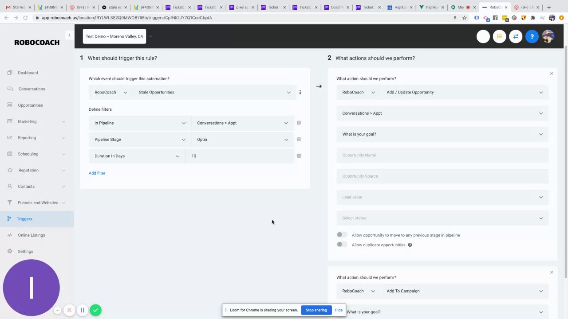This screenshot has height=319, width=568.
Task: Delete the Duration In Days filter row
Action: tap(299, 156)
